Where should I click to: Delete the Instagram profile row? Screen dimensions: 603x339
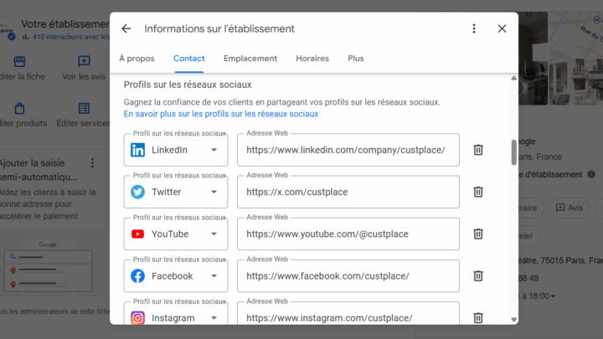(478, 318)
